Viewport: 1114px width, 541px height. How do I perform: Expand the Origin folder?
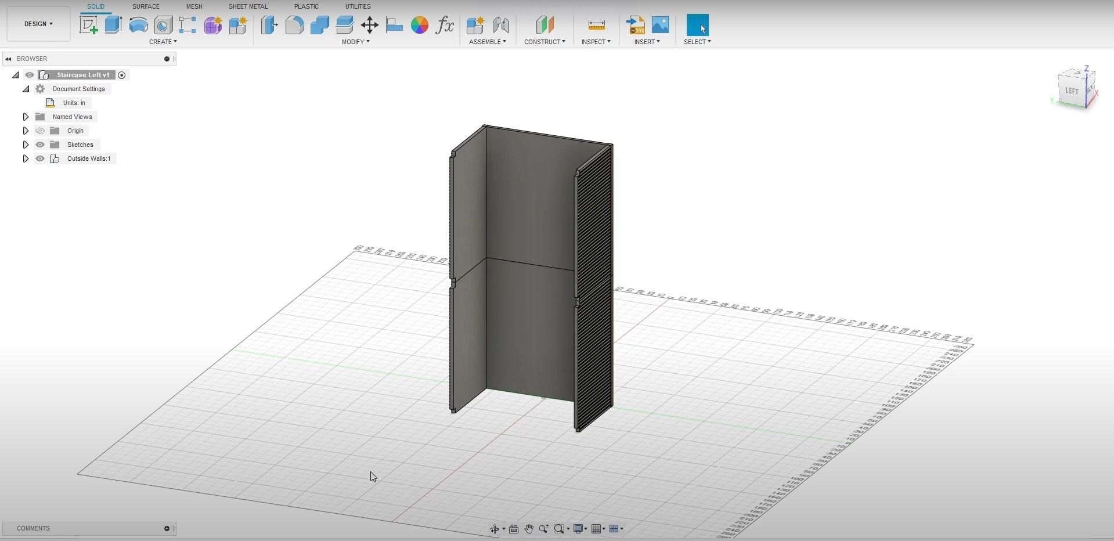point(26,131)
